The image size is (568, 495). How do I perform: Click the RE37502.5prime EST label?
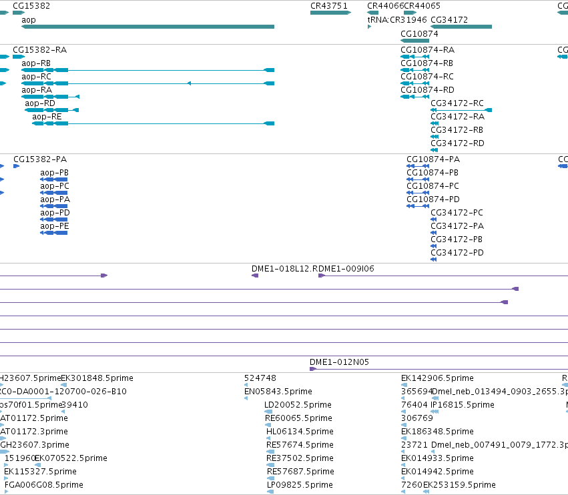point(300,459)
